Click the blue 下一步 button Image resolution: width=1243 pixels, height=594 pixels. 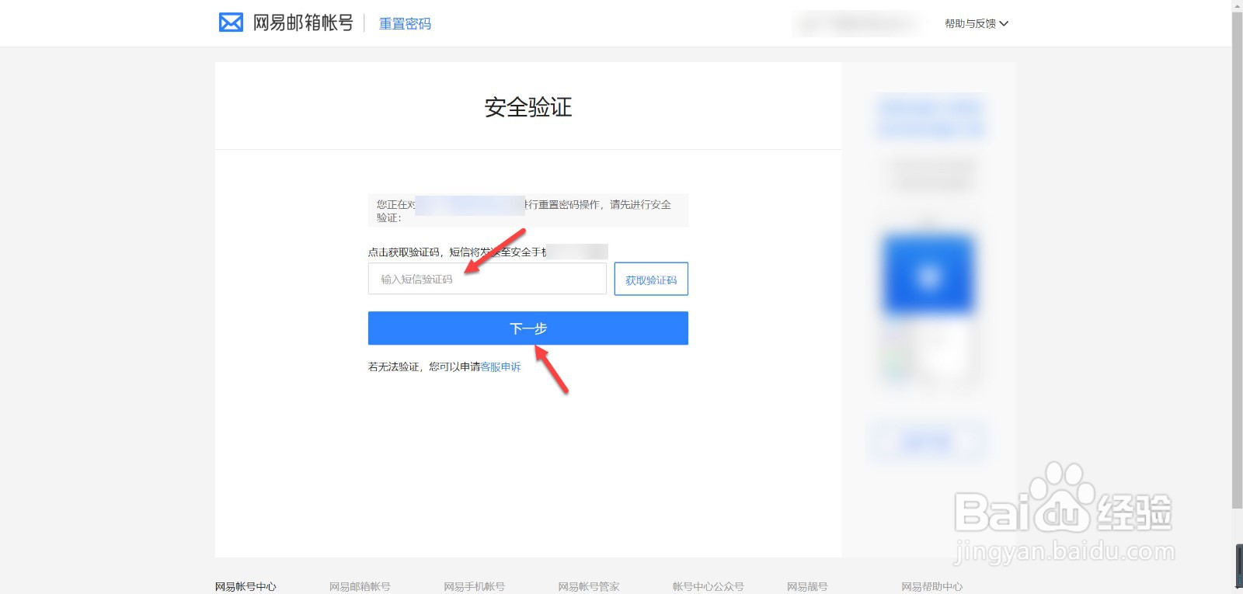(x=528, y=328)
